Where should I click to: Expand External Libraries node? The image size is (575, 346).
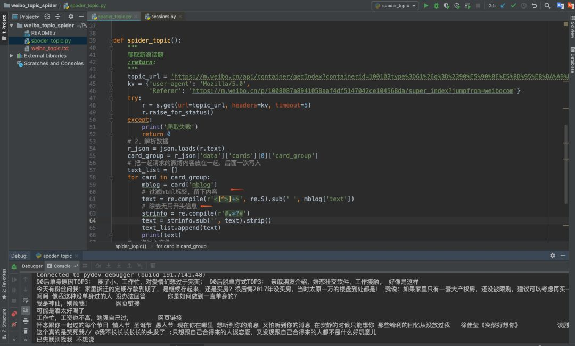click(12, 56)
